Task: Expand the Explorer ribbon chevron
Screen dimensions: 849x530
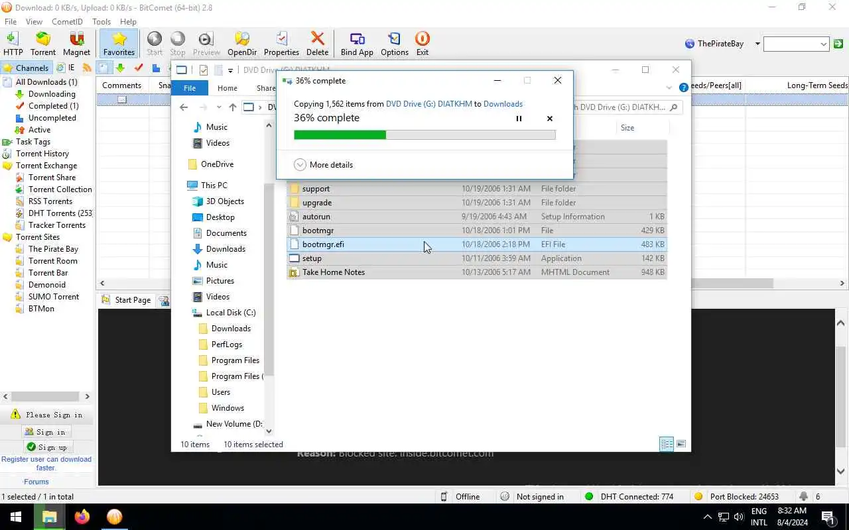Action: coord(669,87)
